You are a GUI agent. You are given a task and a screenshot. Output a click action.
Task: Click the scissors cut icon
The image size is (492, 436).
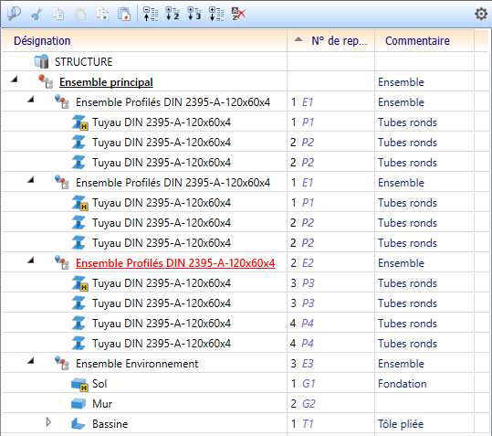(37, 14)
